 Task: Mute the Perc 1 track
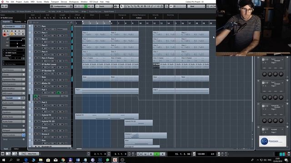[x=35, y=33]
